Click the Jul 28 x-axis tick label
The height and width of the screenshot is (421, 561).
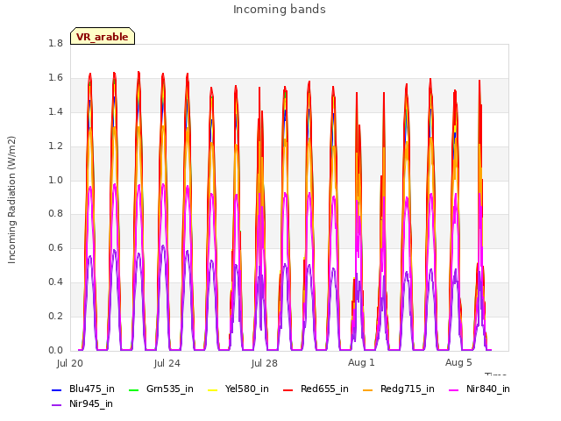tap(265, 363)
